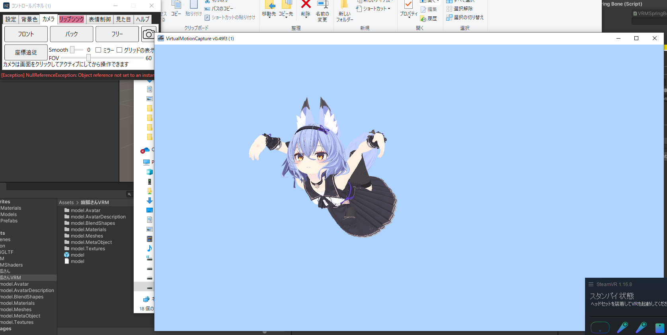Select Prefabs in Unity folder tree
This screenshot has height=335, width=667.
[9, 221]
